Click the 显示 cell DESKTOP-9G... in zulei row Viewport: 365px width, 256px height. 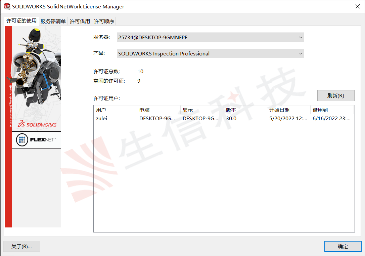(x=200, y=119)
